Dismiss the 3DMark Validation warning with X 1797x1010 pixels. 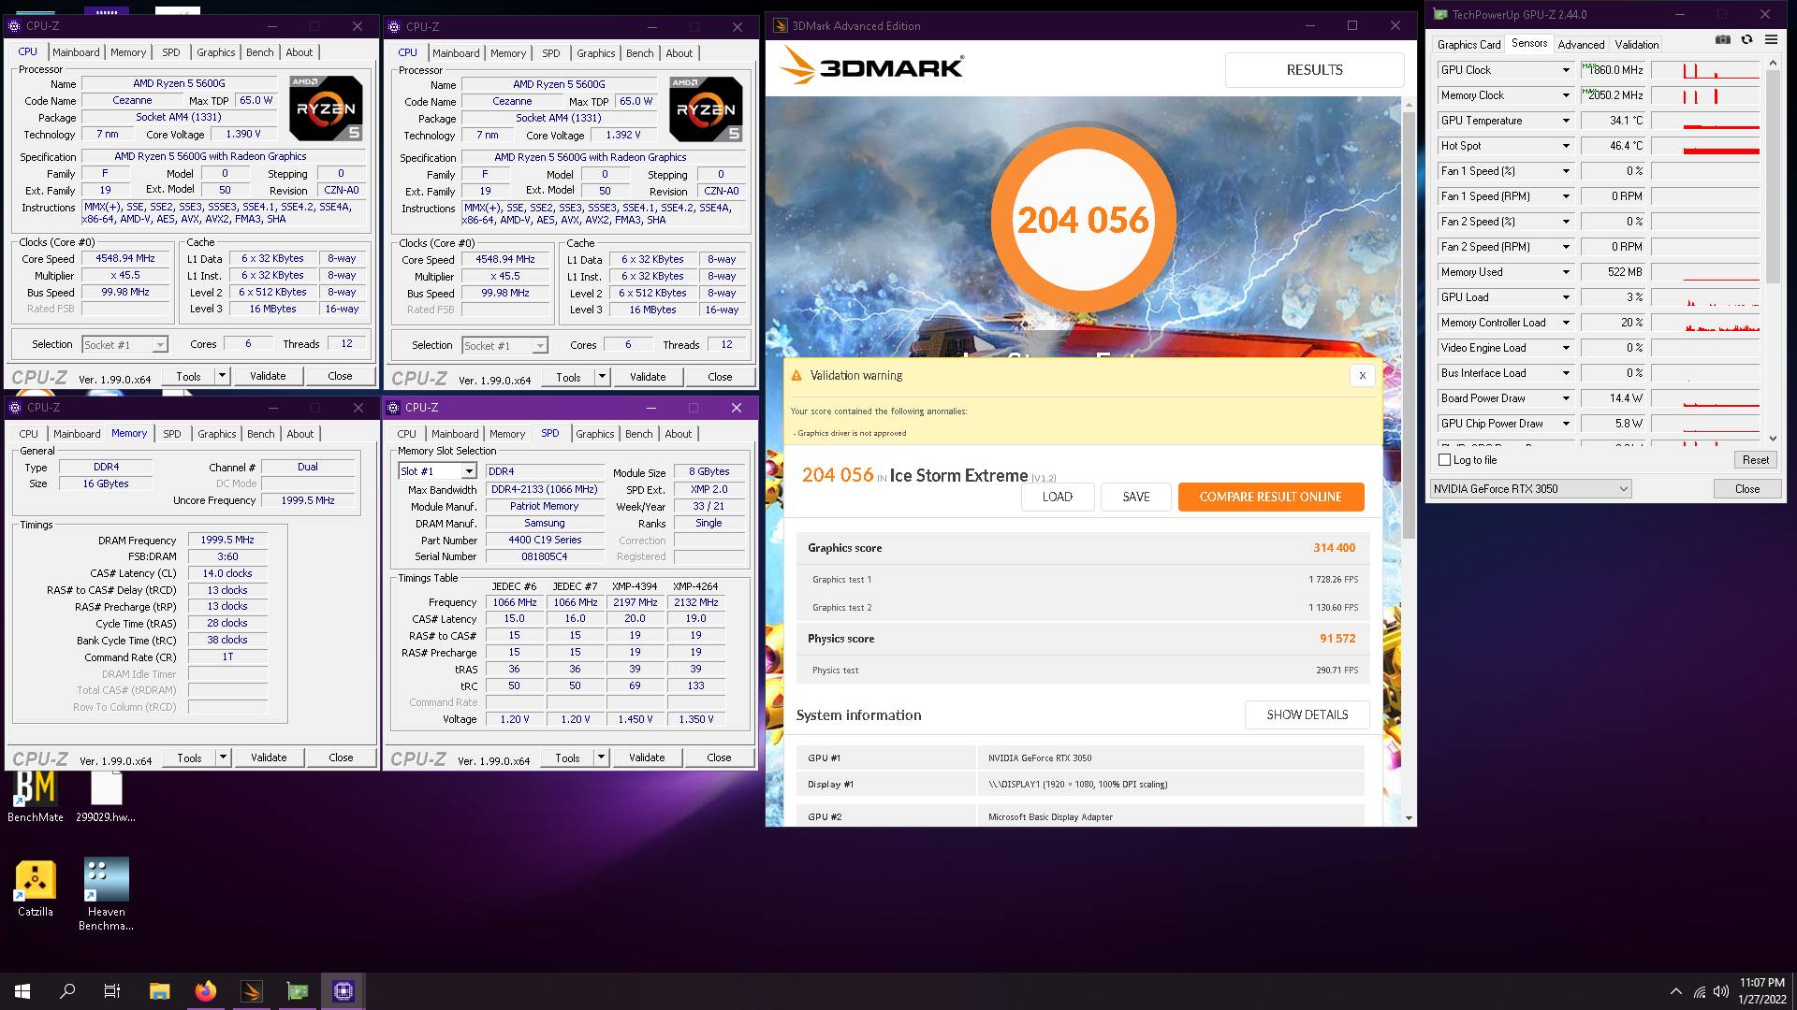coord(1363,375)
